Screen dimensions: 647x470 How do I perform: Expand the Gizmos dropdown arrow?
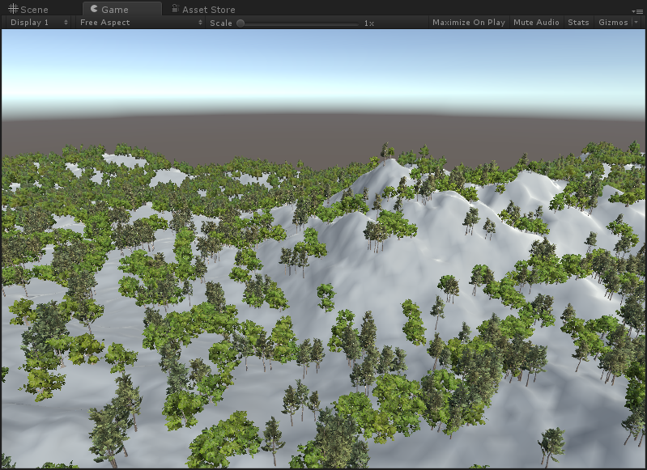(x=636, y=23)
